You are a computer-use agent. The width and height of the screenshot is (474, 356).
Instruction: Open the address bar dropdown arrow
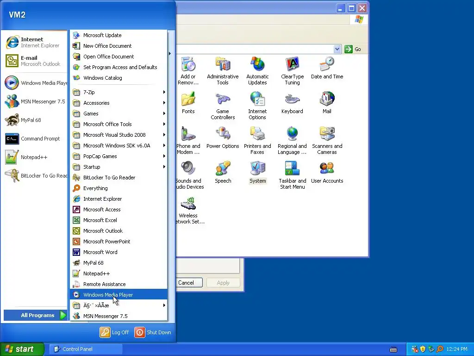pos(337,49)
